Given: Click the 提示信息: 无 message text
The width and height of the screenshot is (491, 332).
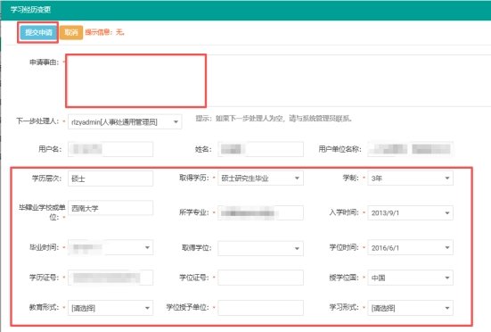Looking at the screenshot, I should 104,32.
